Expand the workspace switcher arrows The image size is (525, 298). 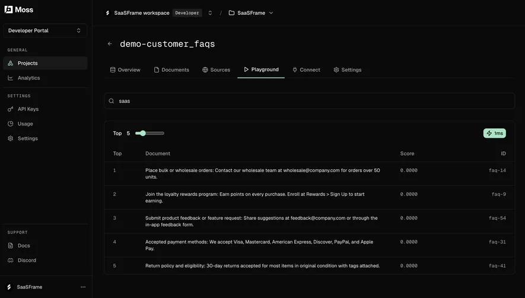point(210,12)
